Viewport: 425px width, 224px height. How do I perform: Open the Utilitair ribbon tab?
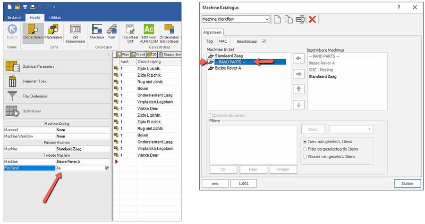(55, 17)
